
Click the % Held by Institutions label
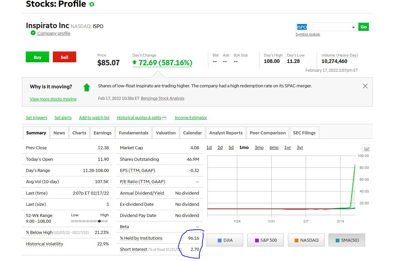(x=141, y=238)
